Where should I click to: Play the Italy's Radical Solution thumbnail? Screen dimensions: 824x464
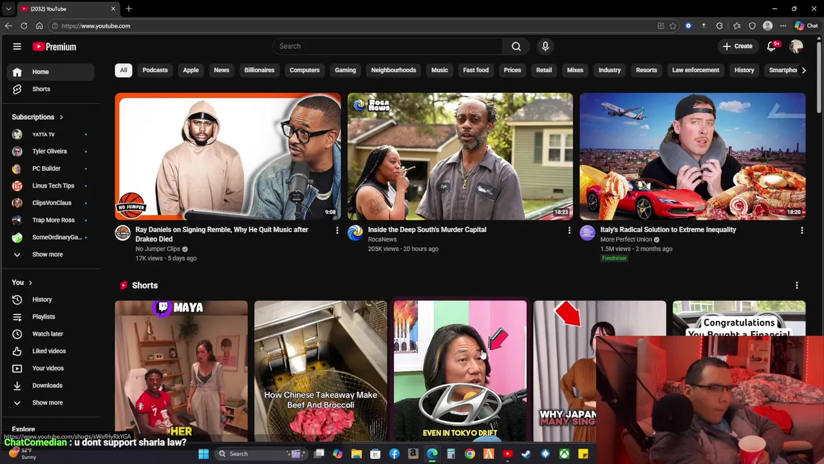pyautogui.click(x=692, y=157)
